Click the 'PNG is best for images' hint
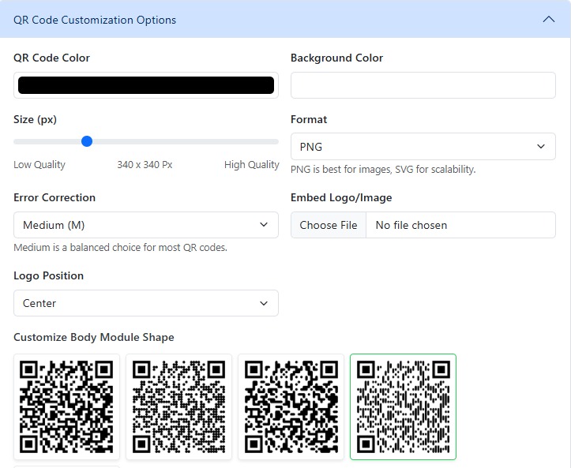Image resolution: width=571 pixels, height=468 pixels. pos(383,169)
